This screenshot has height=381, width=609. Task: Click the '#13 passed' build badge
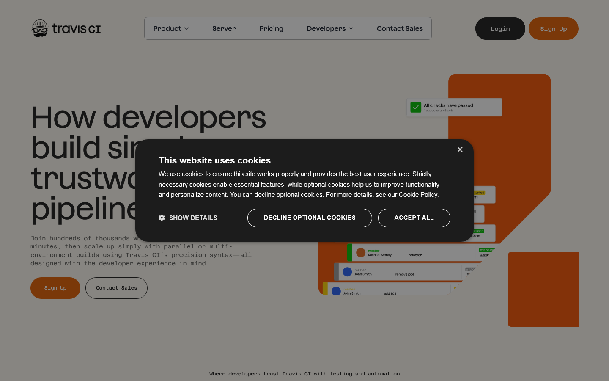coord(486,250)
